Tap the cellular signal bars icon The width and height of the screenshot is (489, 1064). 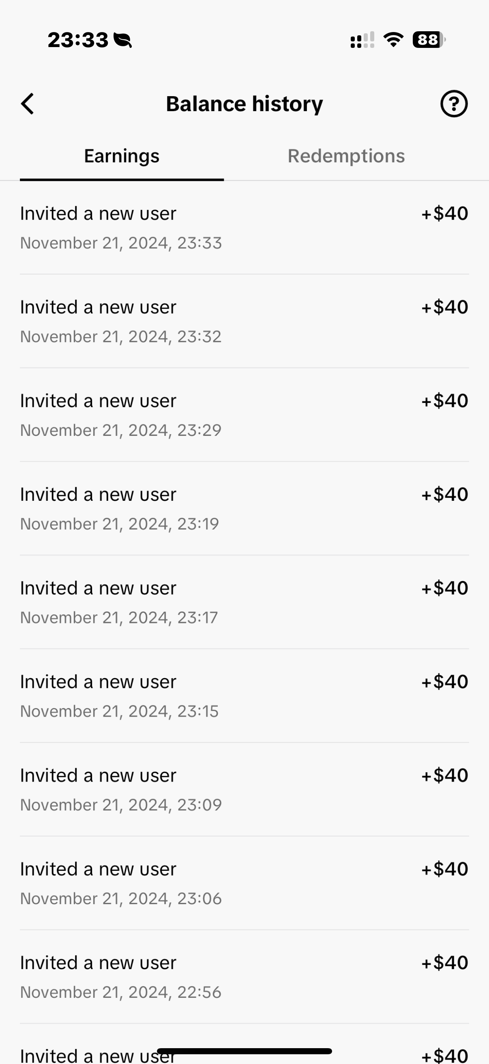(x=362, y=41)
